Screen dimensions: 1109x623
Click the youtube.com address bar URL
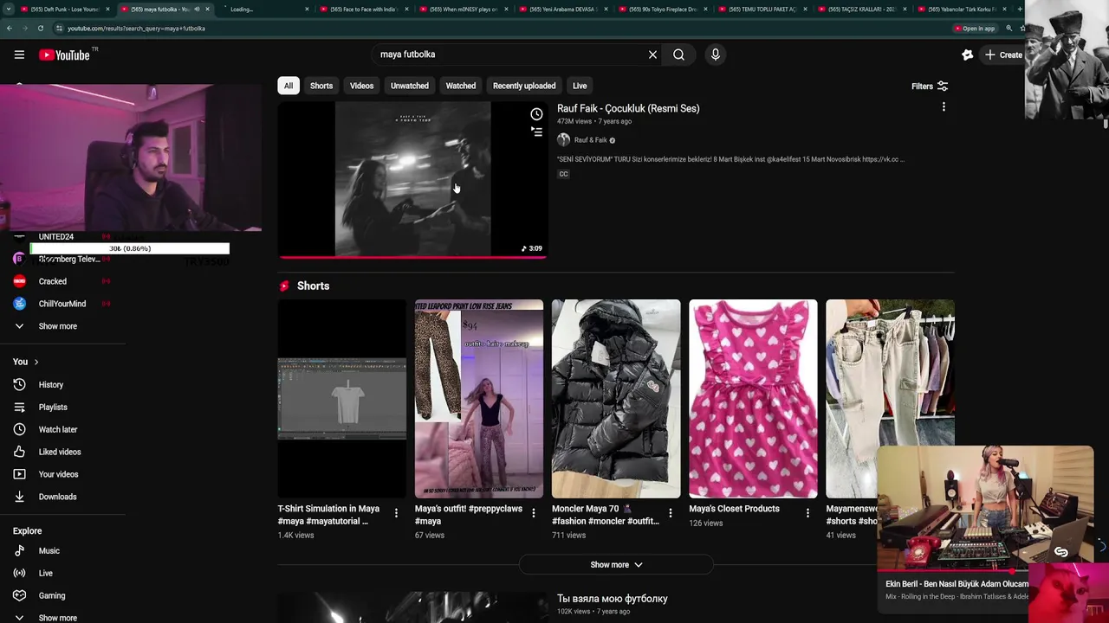(136, 29)
